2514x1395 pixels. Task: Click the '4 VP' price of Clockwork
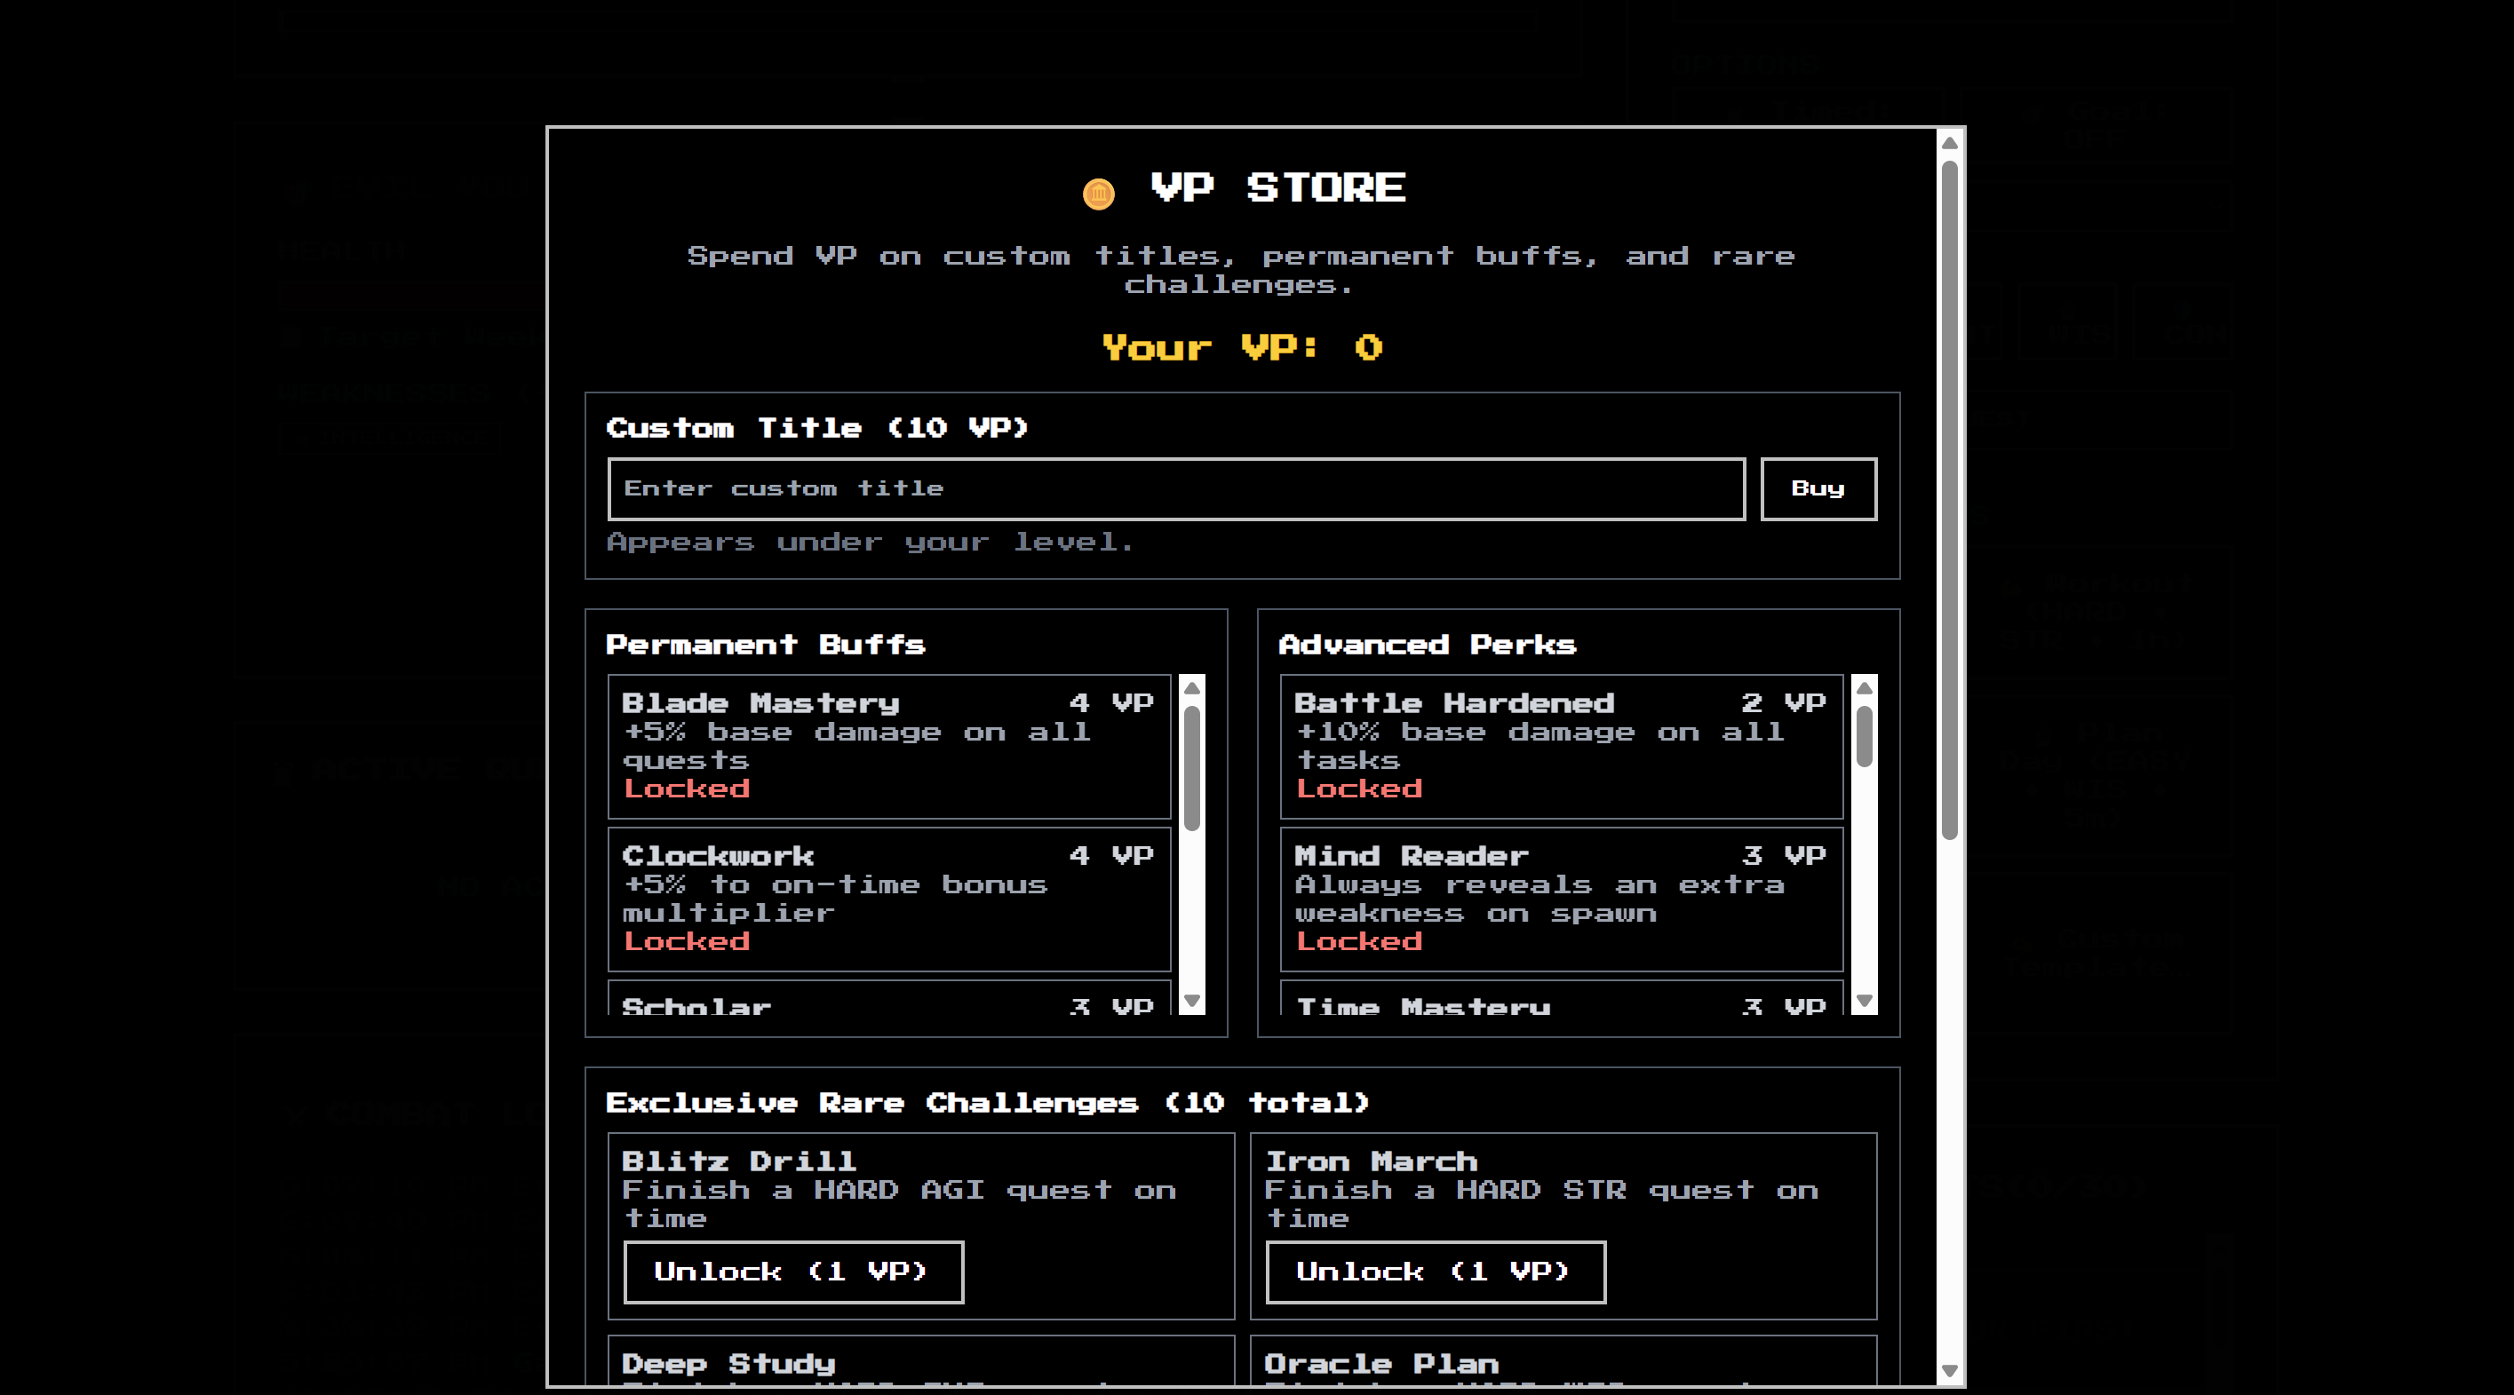coord(1111,855)
